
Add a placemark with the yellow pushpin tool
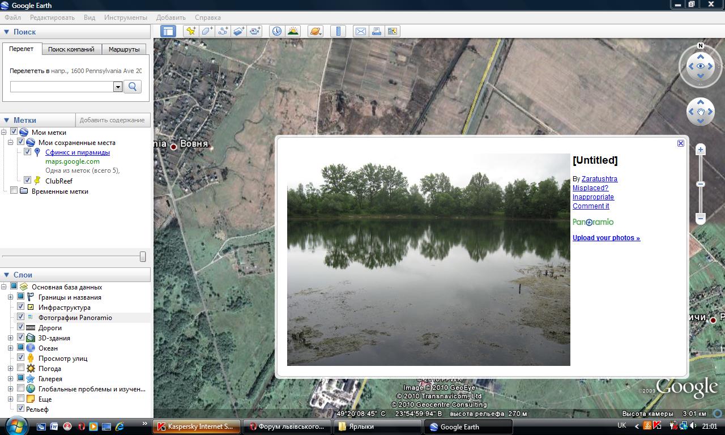(x=191, y=31)
